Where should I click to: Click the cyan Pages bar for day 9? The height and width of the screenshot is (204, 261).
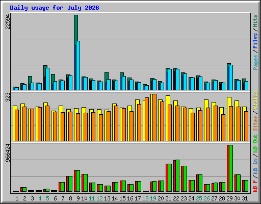[78, 65]
